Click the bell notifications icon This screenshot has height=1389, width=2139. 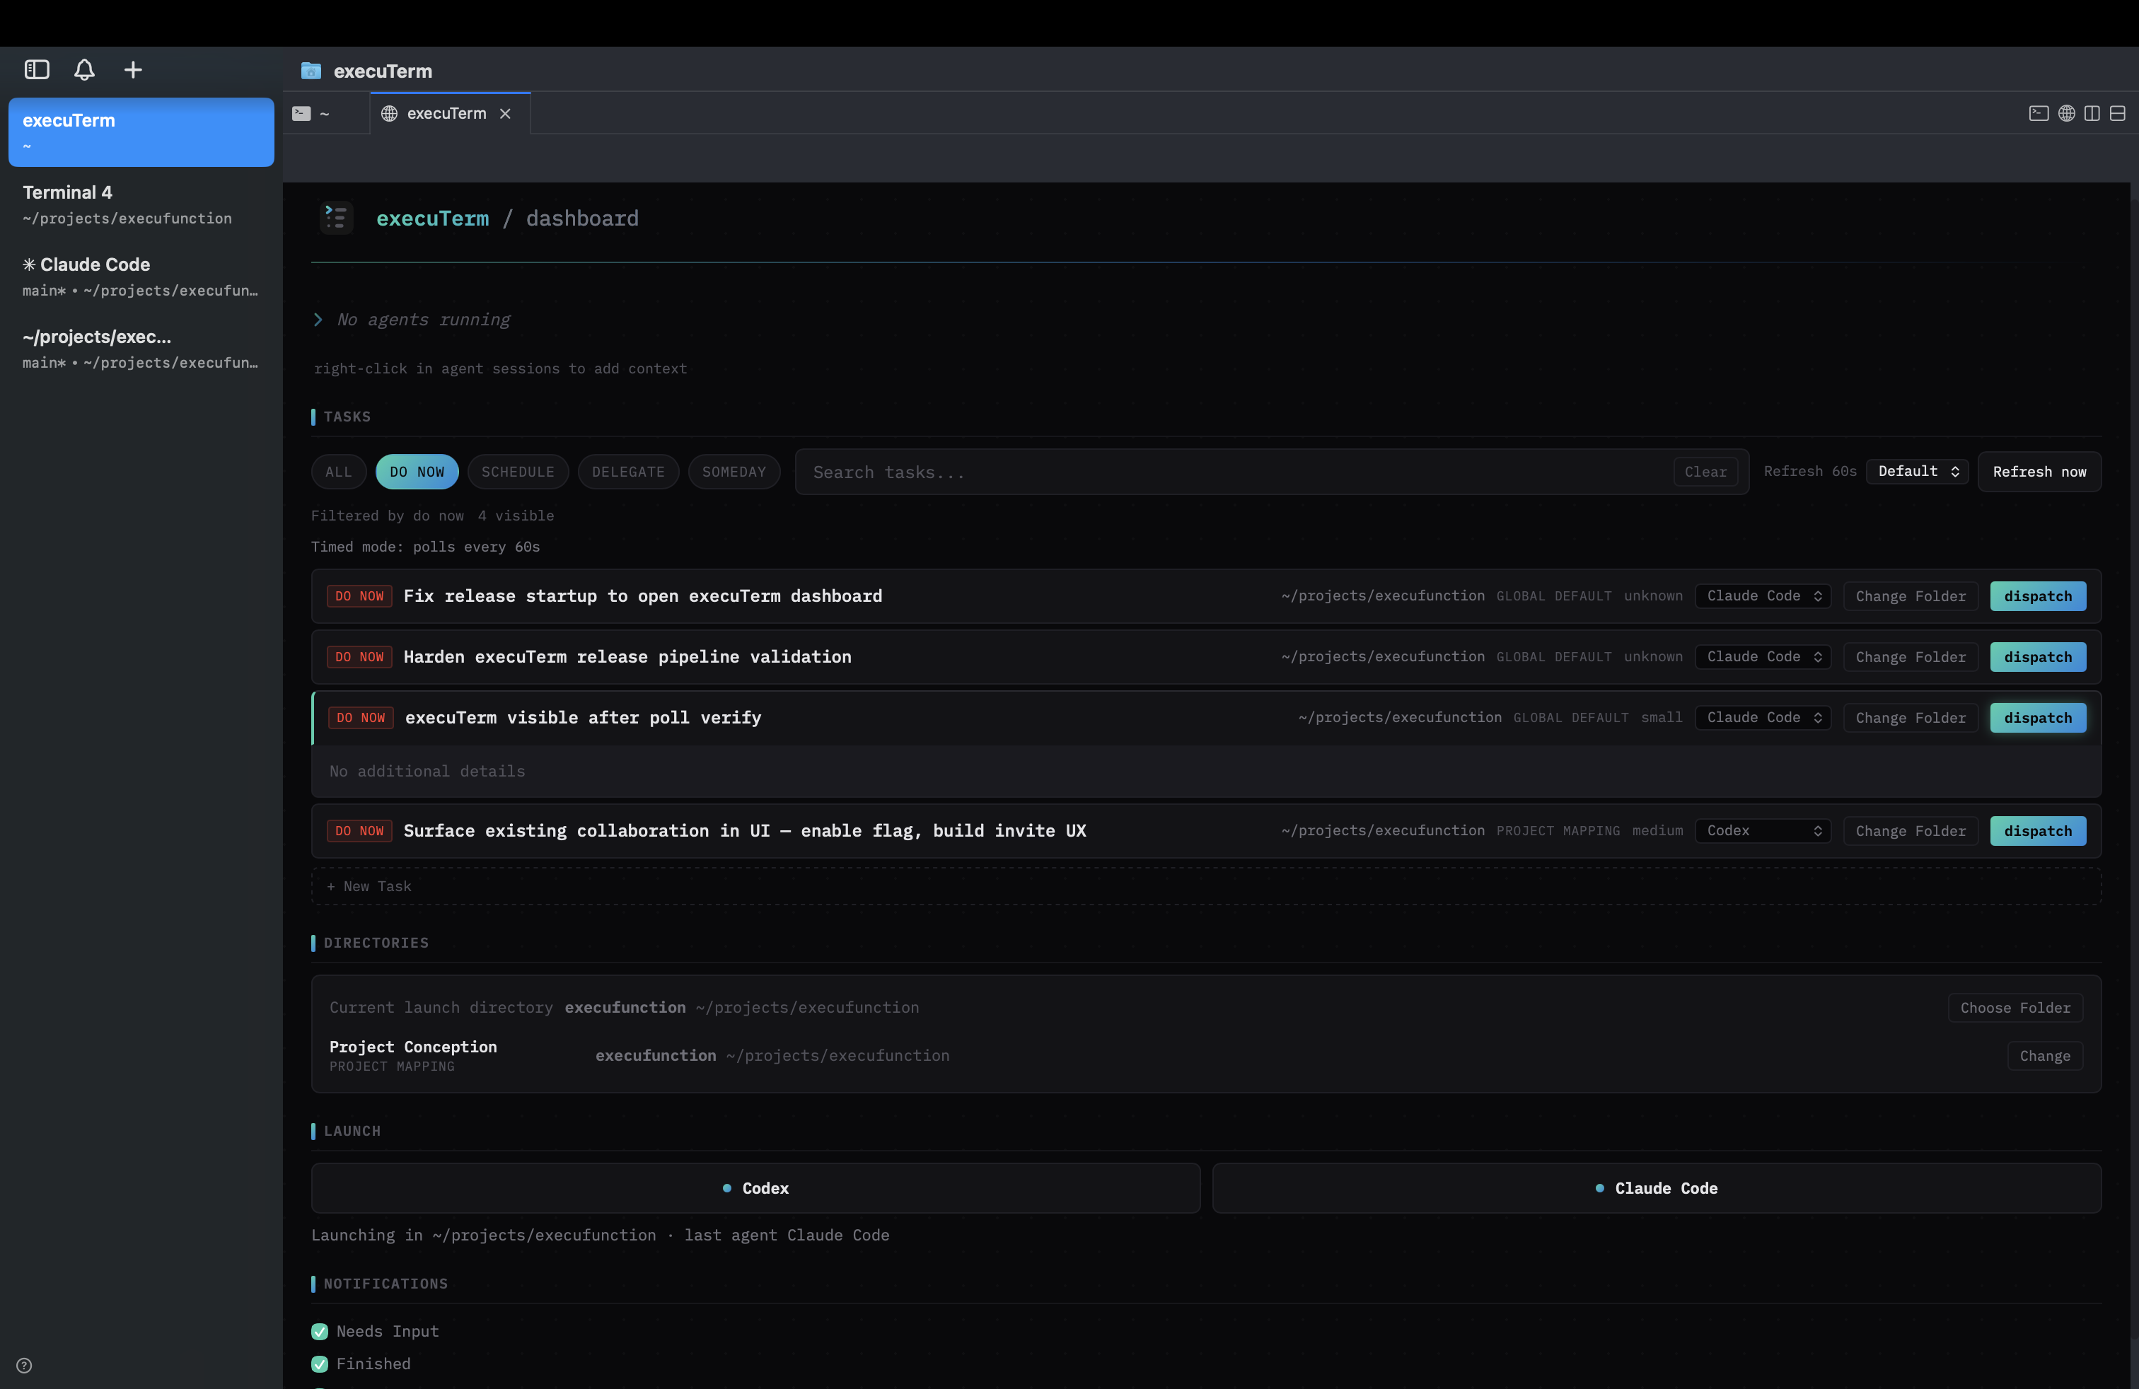tap(83, 69)
